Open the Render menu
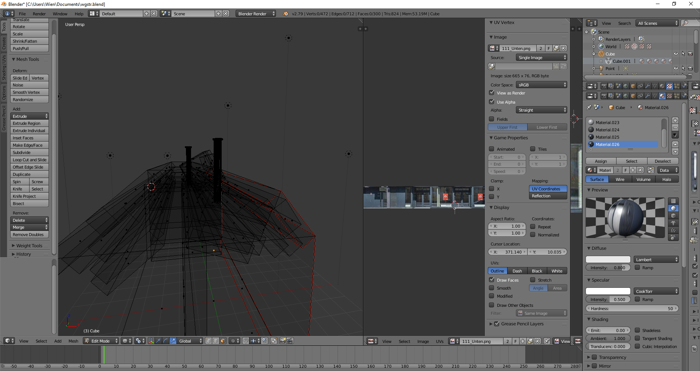This screenshot has width=700, height=371. coord(39,14)
